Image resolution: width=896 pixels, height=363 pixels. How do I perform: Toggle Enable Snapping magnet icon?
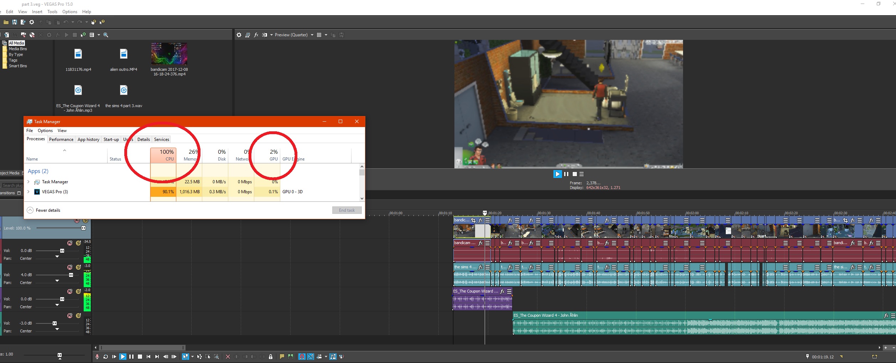pos(302,357)
